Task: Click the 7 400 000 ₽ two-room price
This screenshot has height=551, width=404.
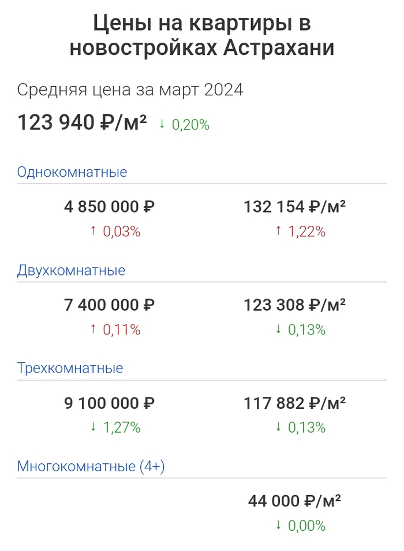Action: 110,305
